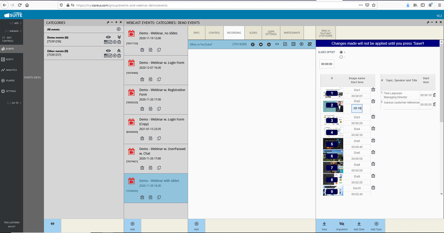Screen dimensions: 444x233
Task: Toggle visibility of Demo events category
Action: click(x=108, y=37)
